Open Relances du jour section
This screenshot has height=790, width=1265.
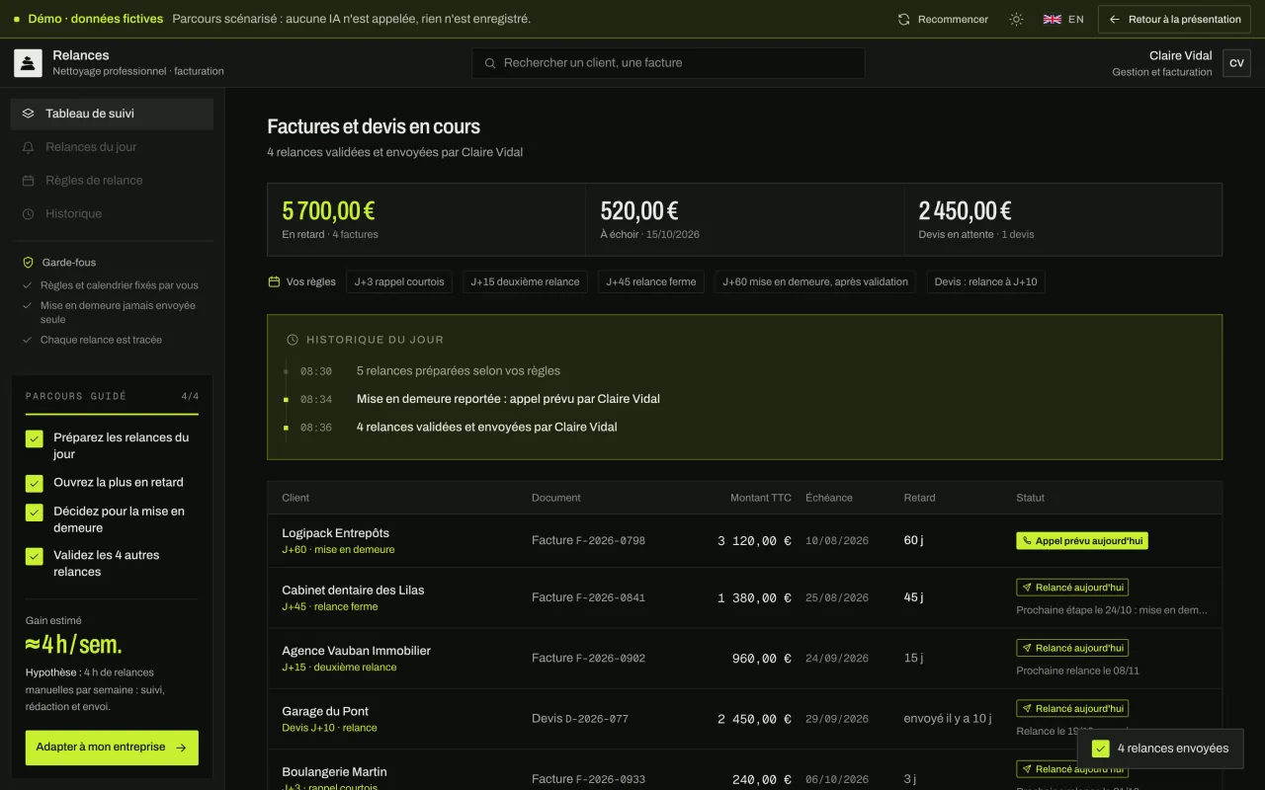click(x=112, y=147)
